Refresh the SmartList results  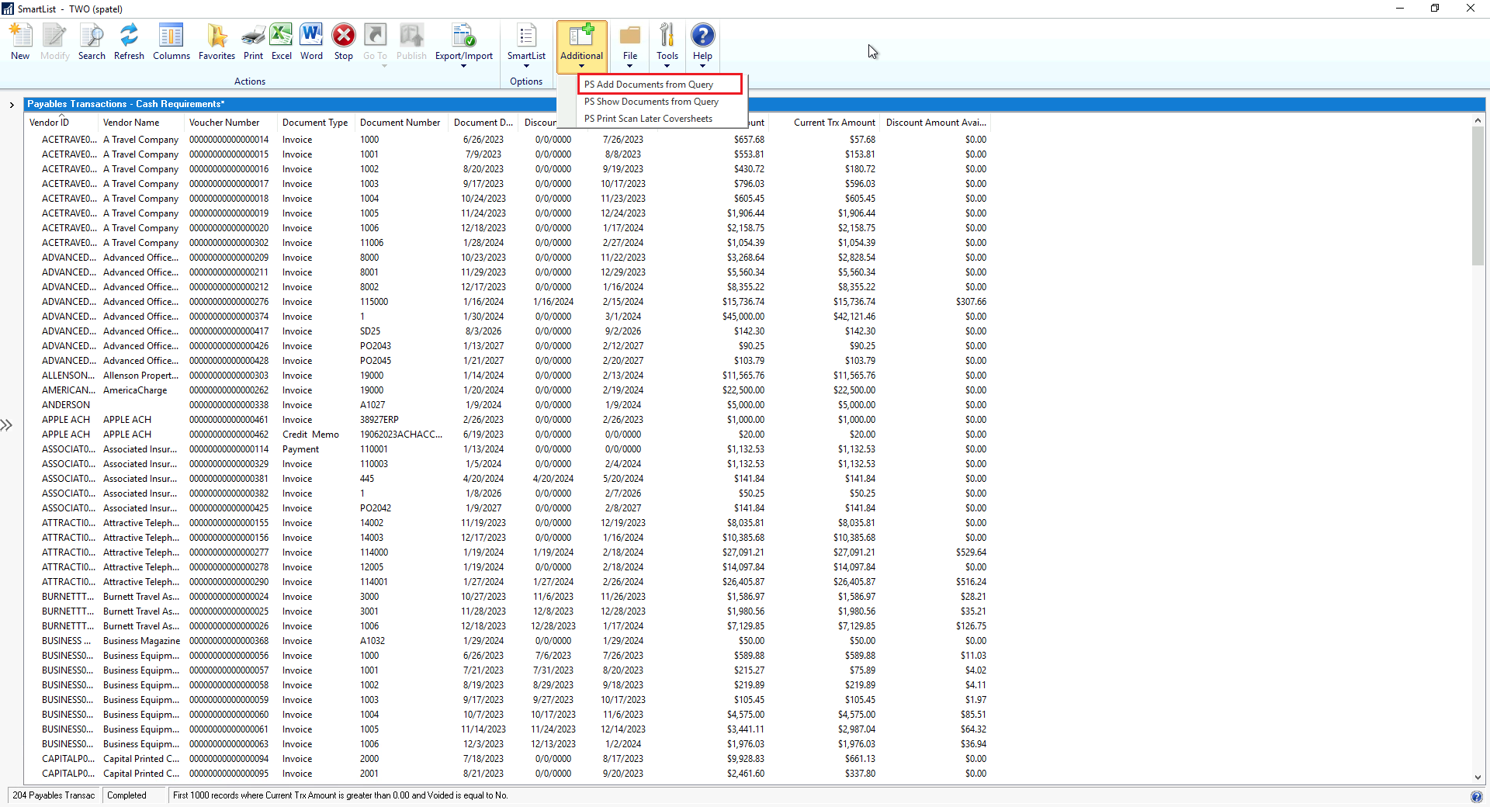click(129, 42)
